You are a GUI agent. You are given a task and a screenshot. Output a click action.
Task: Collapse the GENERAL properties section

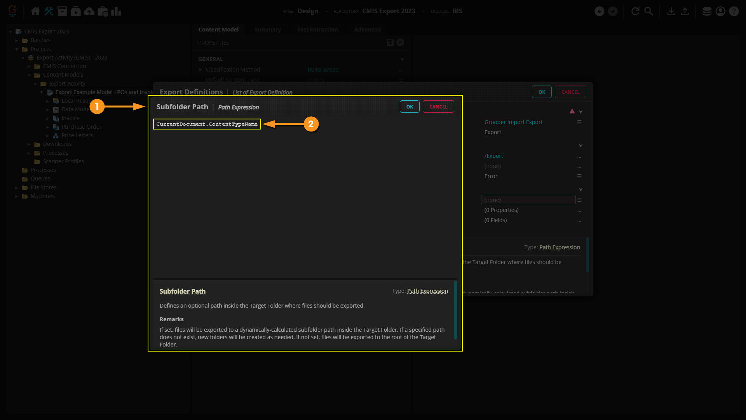(402, 59)
